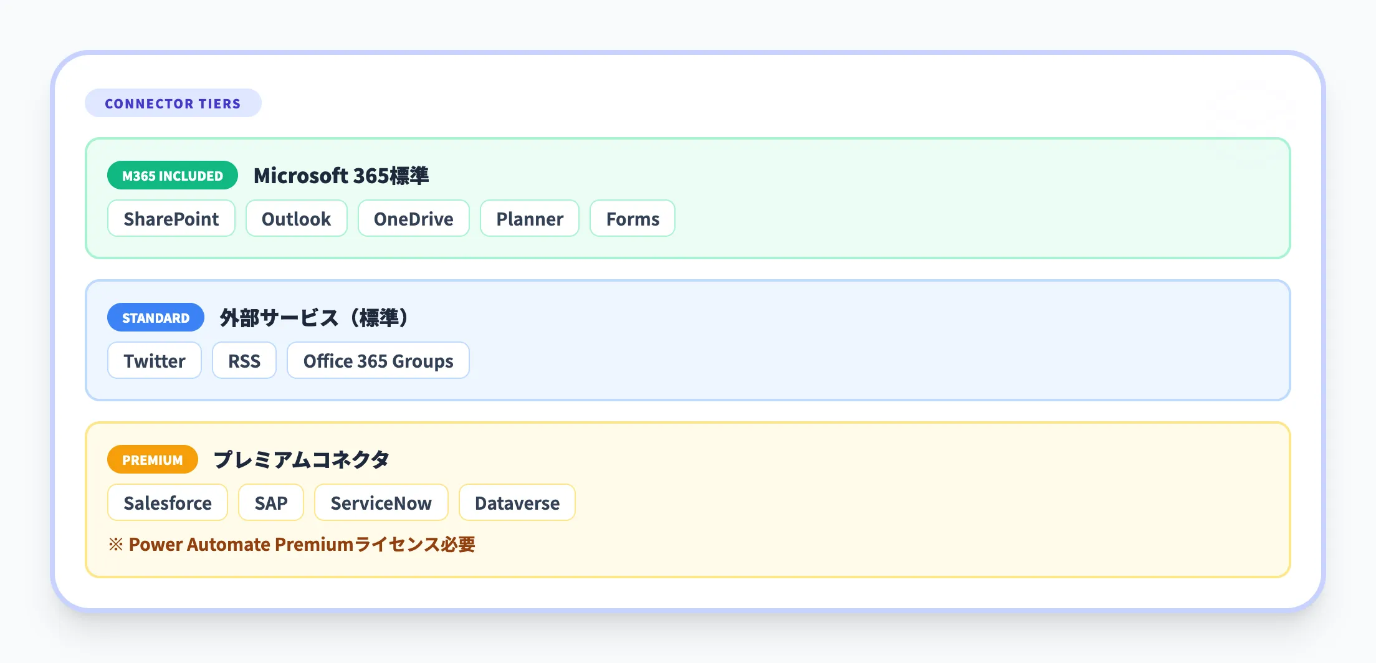The image size is (1376, 663).
Task: Click the RSS connector chip
Action: tap(244, 360)
